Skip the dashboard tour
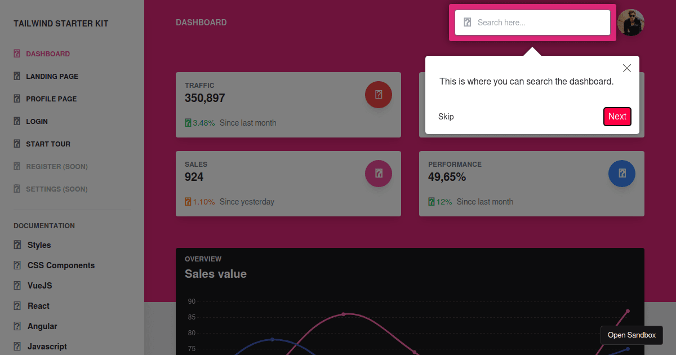Screen dimensions: 676x355 446,117
